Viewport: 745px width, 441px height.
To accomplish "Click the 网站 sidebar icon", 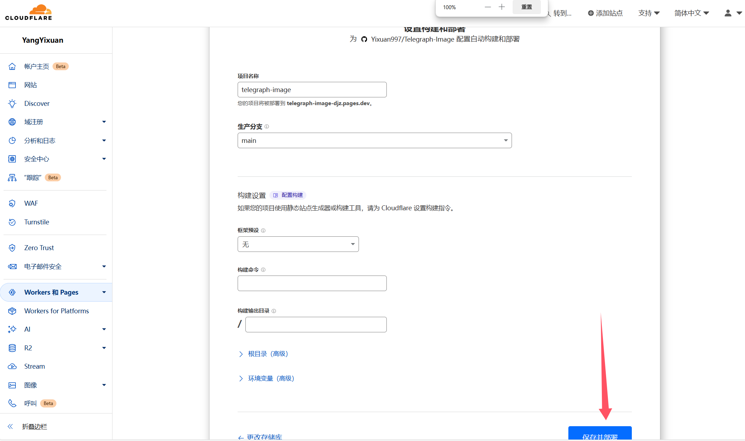I will point(12,85).
